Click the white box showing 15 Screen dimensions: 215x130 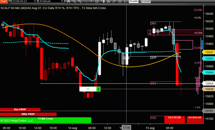point(88,89)
